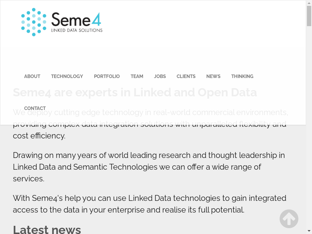Navigate to Clients
312x234 pixels.
(186, 76)
